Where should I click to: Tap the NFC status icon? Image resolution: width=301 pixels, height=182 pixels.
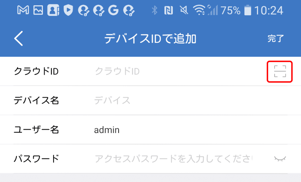[x=169, y=11]
